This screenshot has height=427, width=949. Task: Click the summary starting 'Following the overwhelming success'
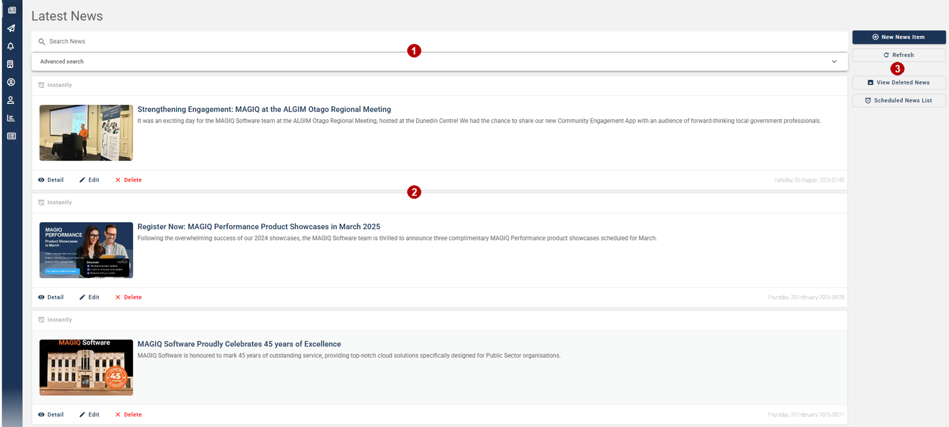tap(397, 238)
